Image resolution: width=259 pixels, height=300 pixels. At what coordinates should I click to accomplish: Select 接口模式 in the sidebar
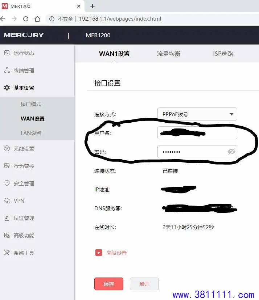31,104
